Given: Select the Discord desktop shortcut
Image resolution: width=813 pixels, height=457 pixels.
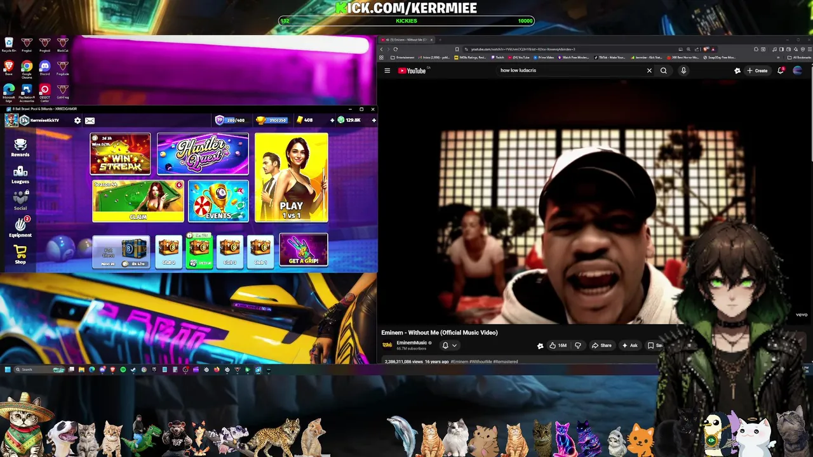Looking at the screenshot, I should pos(44,69).
